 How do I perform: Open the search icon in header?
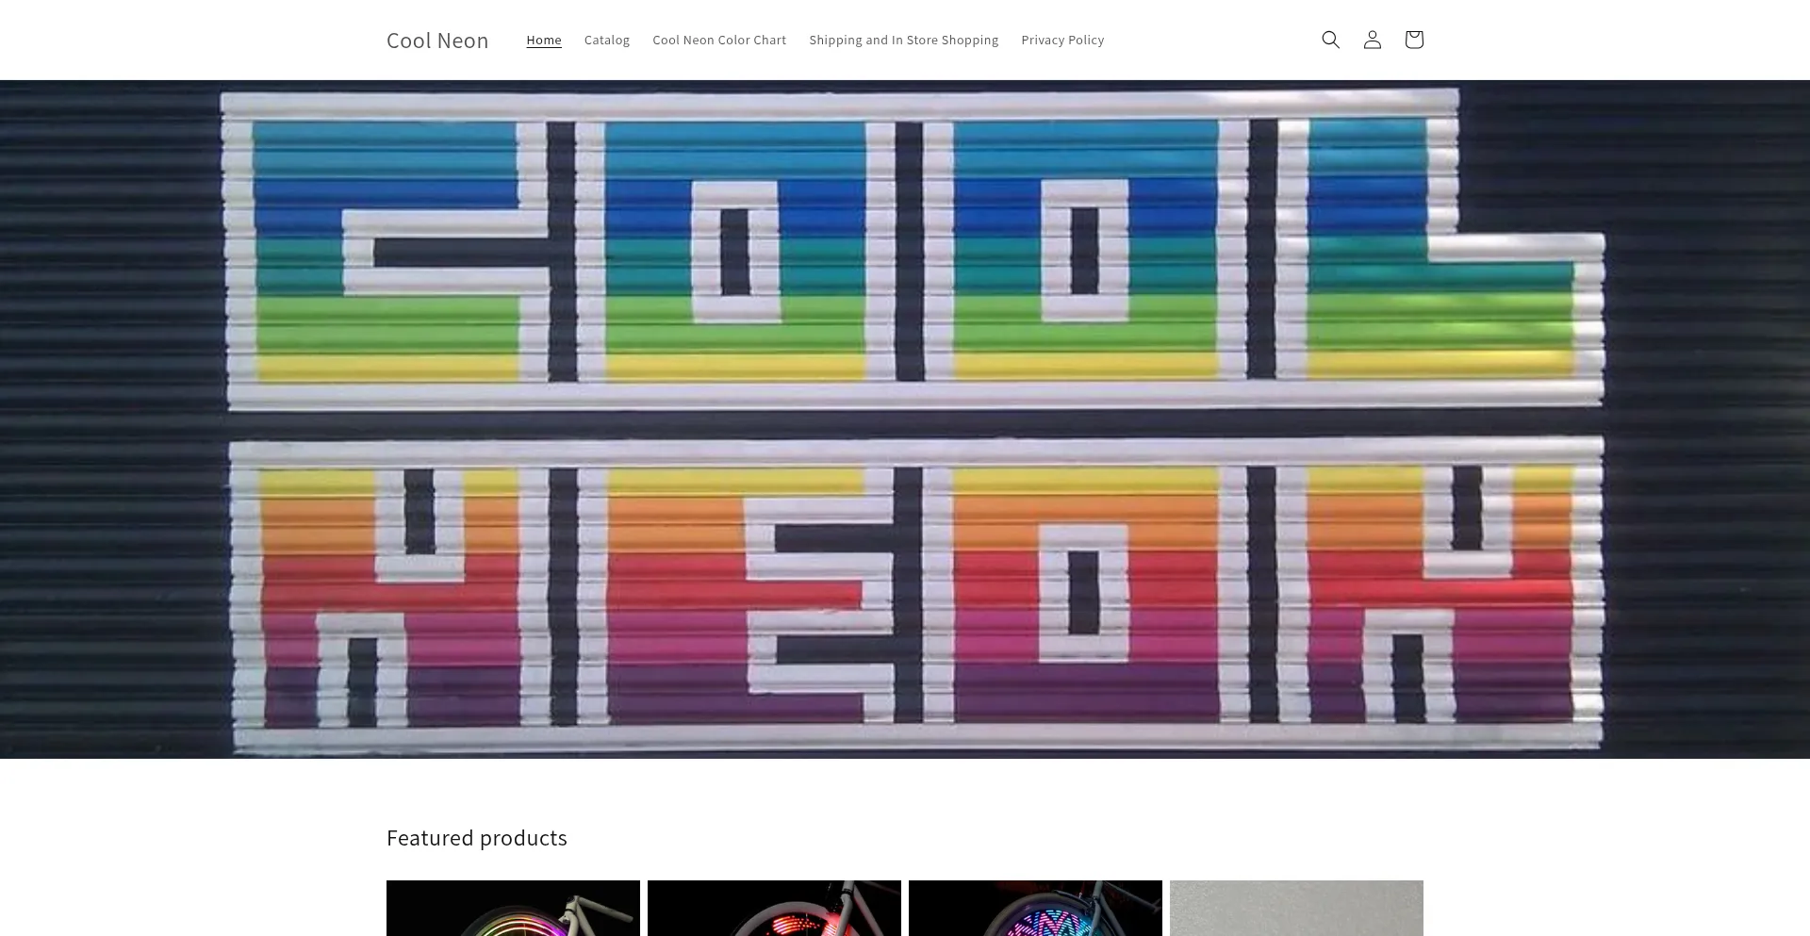pyautogui.click(x=1330, y=40)
